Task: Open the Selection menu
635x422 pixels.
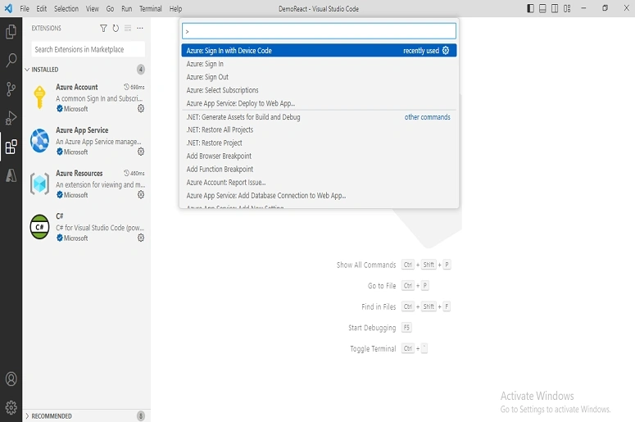Action: click(66, 8)
